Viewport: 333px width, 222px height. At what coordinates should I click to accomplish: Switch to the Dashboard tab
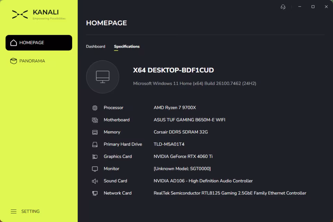click(x=96, y=46)
